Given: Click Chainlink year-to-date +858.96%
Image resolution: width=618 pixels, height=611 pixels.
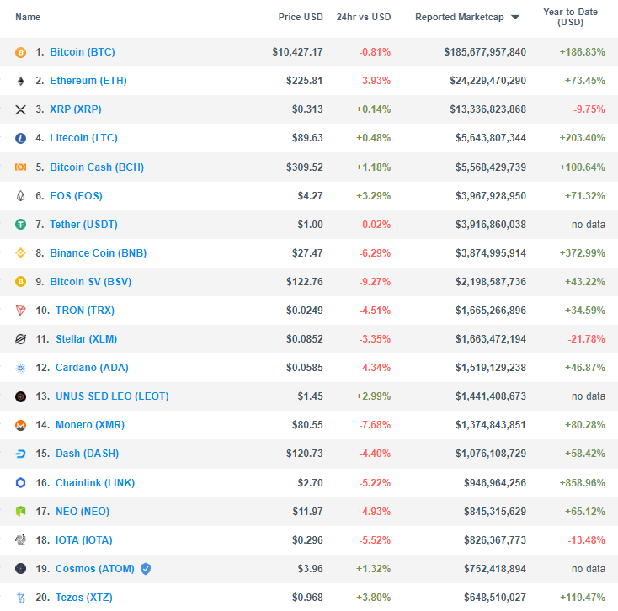Looking at the screenshot, I should 582,483.
